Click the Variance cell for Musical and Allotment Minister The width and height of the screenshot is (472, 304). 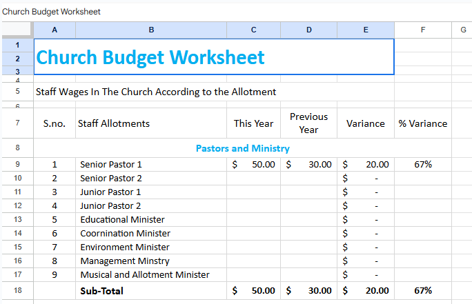(x=366, y=275)
